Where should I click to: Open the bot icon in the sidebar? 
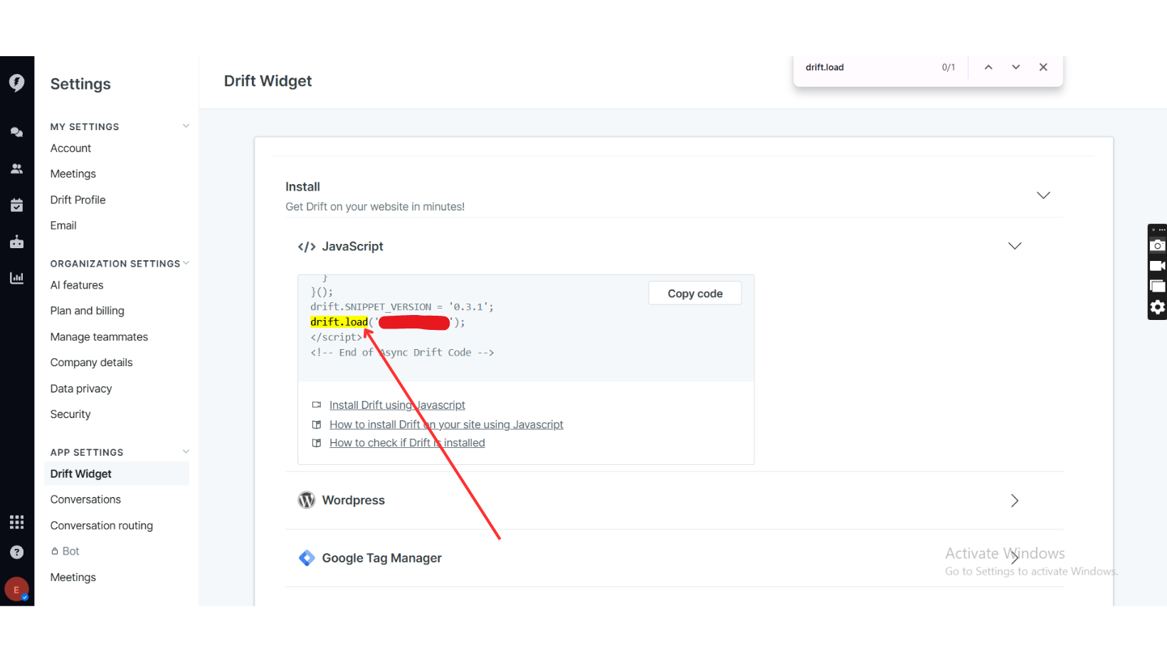[17, 242]
